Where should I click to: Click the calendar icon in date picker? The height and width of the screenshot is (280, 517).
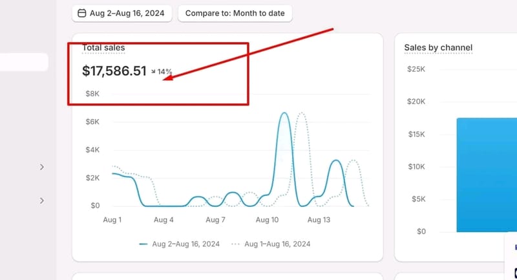(81, 13)
